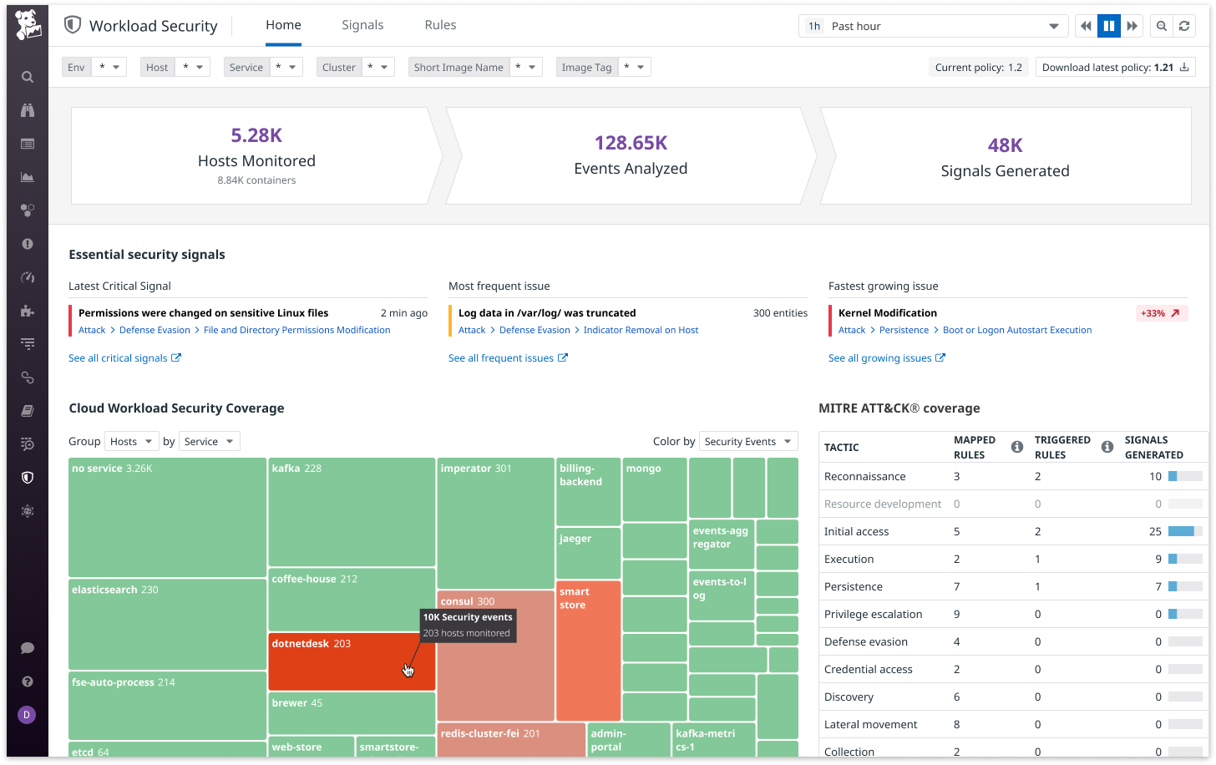
Task: Click the zoom-out magnifier near the time controls
Action: (1161, 26)
